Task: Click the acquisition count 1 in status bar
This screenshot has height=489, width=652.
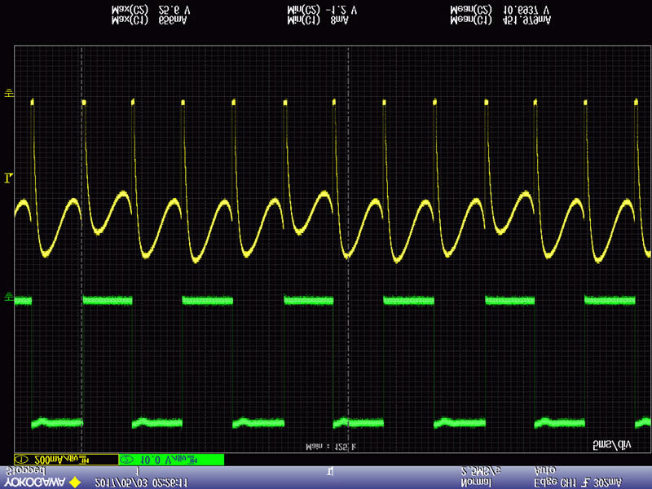Action: coord(138,471)
